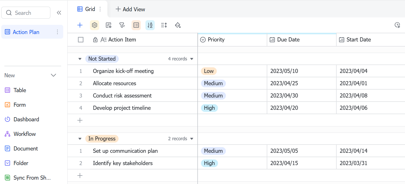Click High tag for Develop project timeline
This screenshot has height=184, width=405.
tap(209, 108)
